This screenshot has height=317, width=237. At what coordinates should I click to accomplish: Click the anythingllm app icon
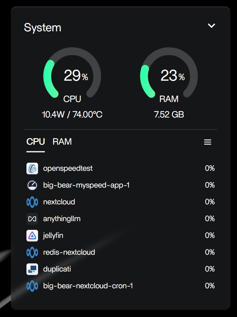tap(32, 219)
